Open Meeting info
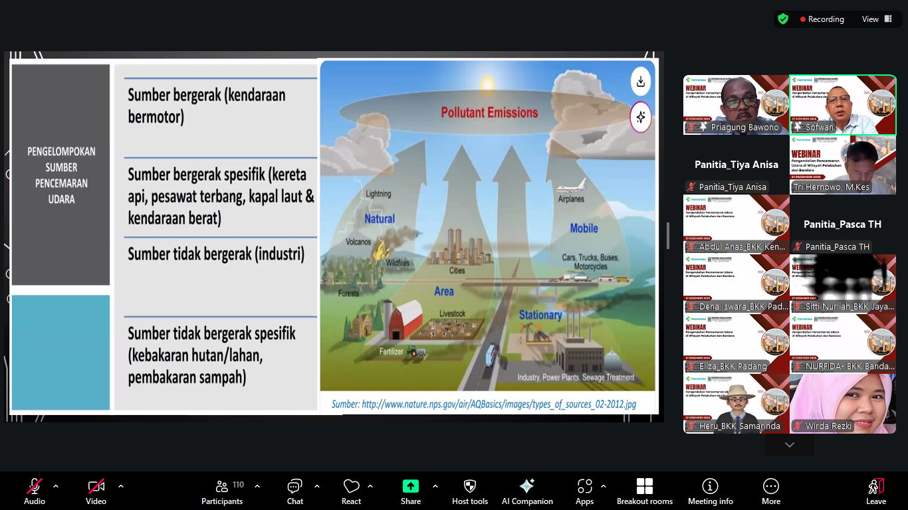 point(711,491)
